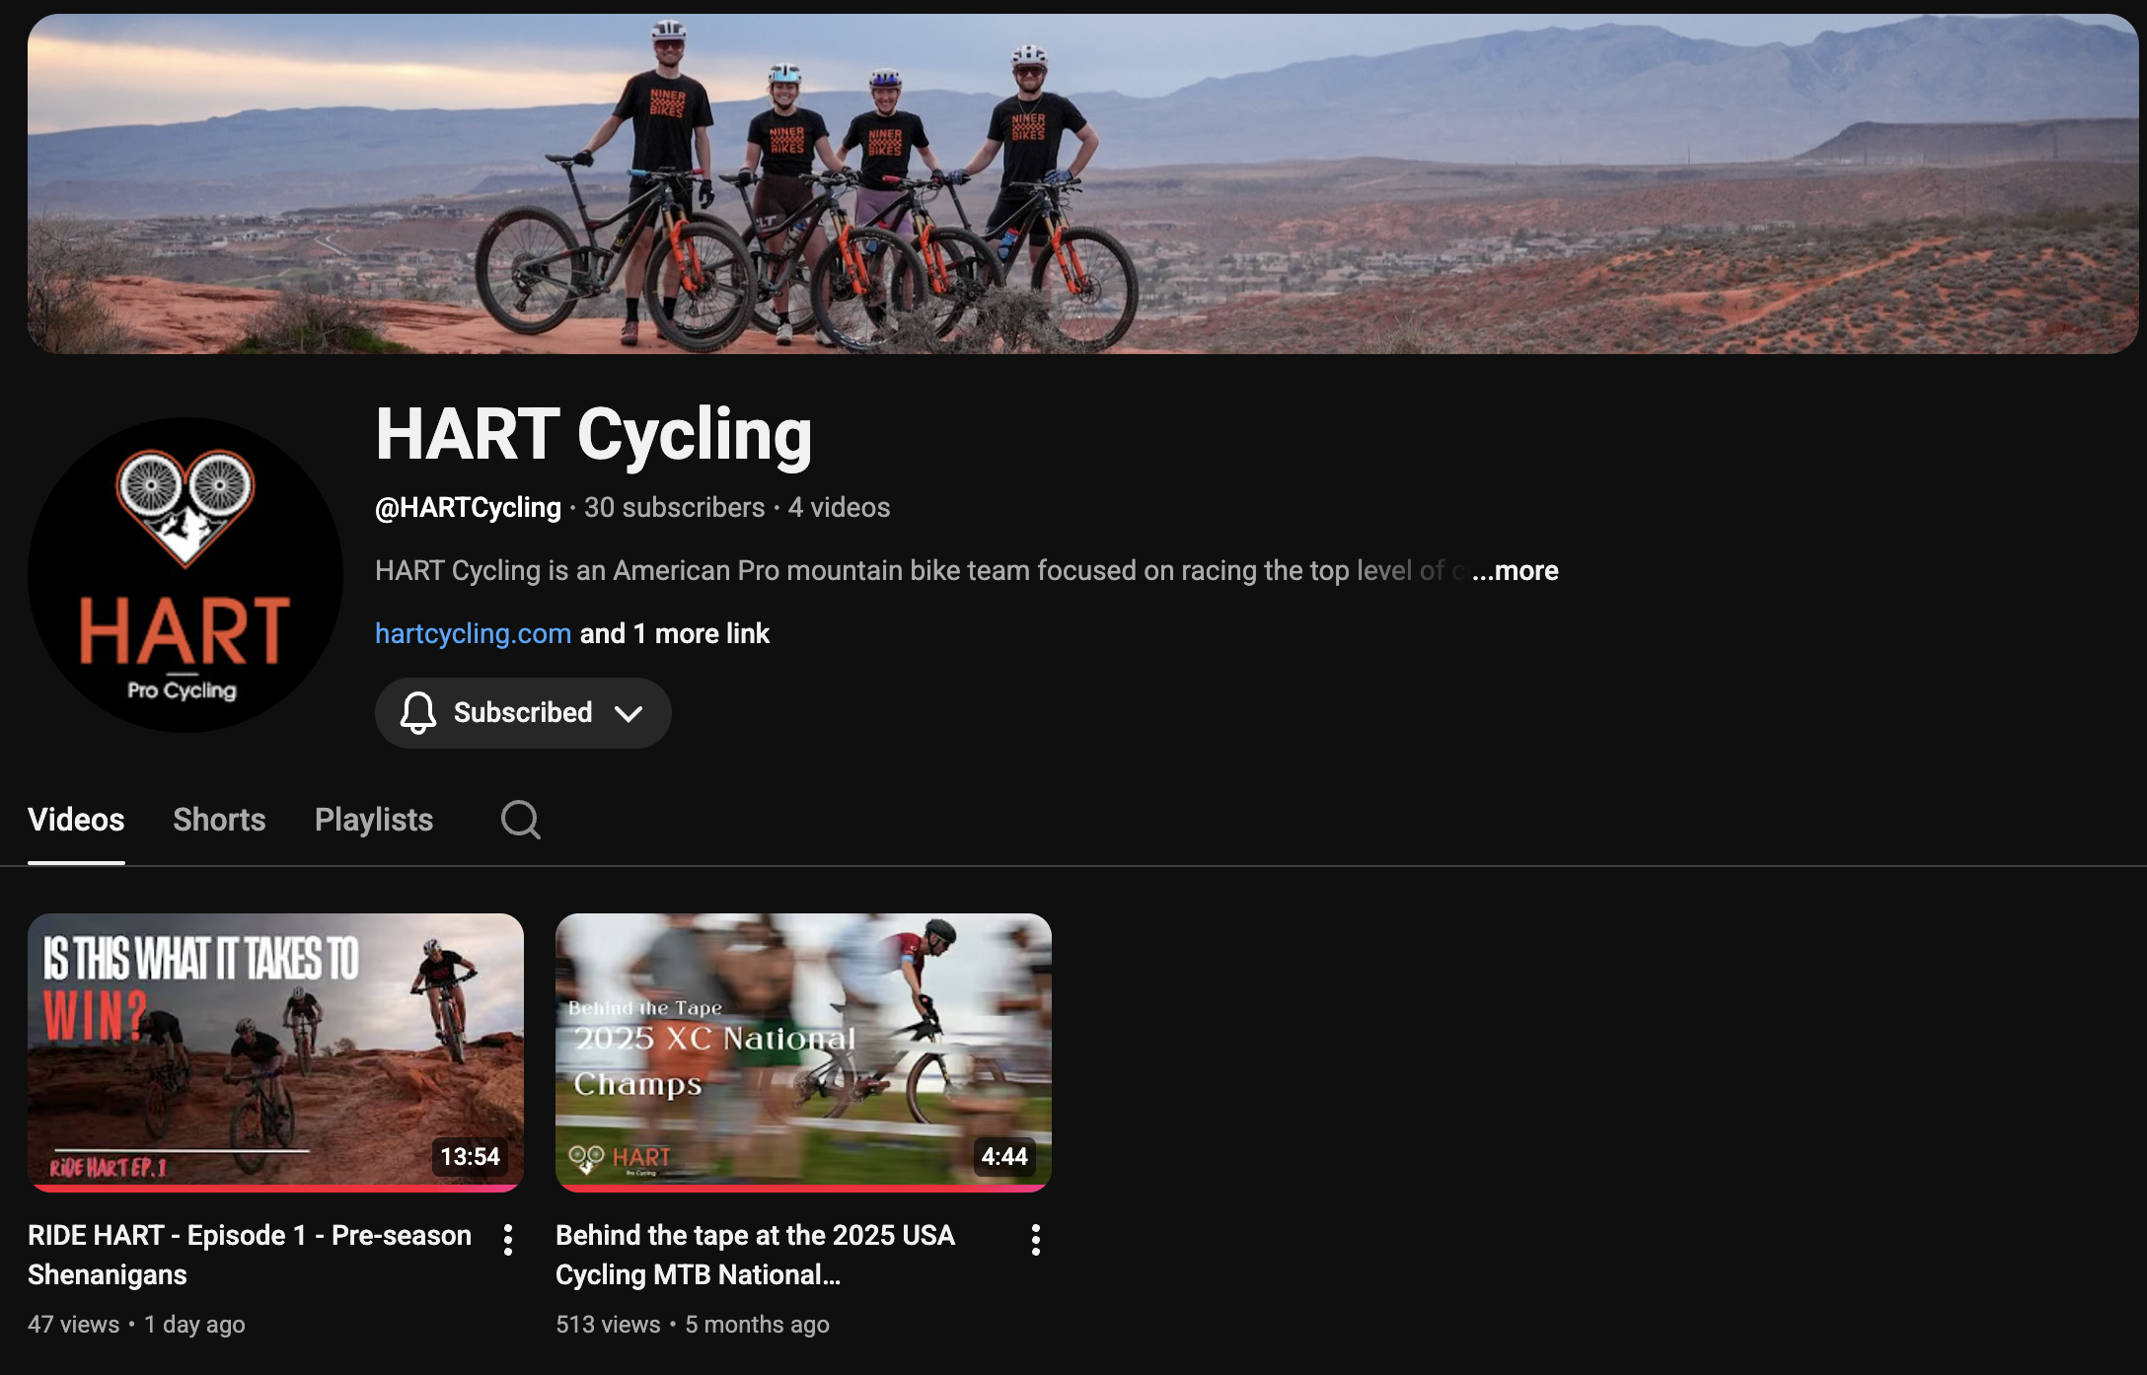Switch to the Shorts tab
This screenshot has width=2147, height=1375.
click(219, 820)
